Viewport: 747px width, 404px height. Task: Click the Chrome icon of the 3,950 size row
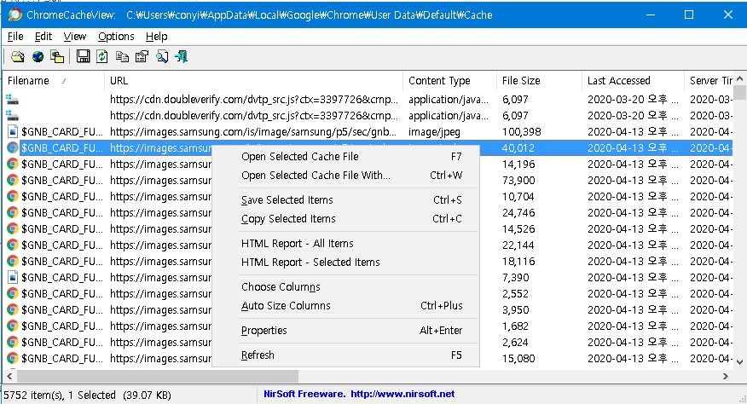click(x=13, y=309)
